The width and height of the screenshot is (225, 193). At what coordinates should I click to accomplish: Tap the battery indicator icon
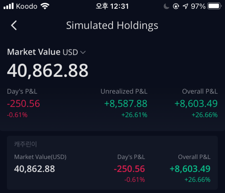(214, 6)
